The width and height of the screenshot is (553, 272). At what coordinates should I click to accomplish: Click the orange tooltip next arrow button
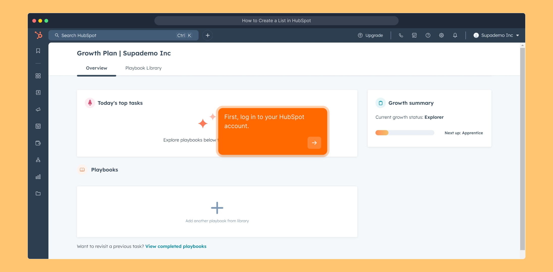coord(314,143)
